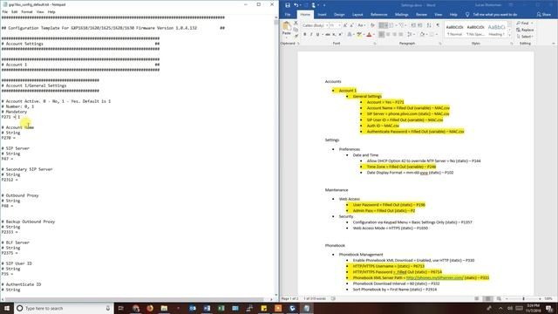Apply yellow text highlight color
Viewport: 558px width, 314px height.
359,35
